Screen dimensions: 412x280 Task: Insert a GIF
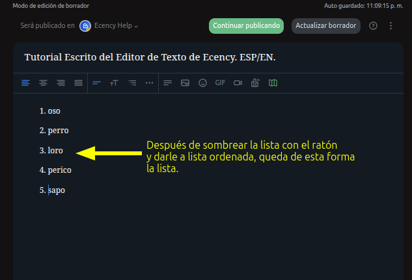tap(220, 83)
